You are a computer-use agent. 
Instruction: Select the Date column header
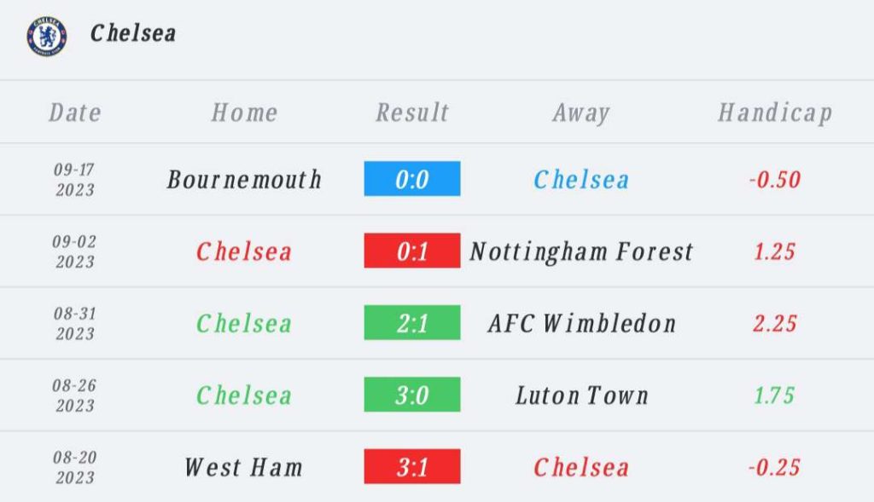click(x=75, y=113)
